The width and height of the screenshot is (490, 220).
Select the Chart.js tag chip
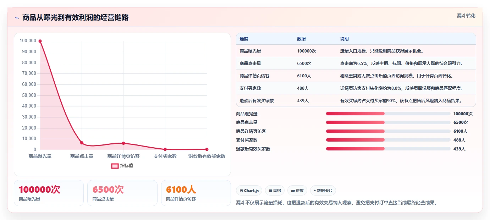[249, 191]
